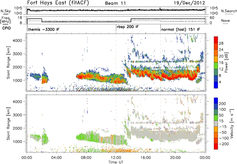Click the 'Velocity [m s⁻¹]' color bar label

pyautogui.click(x=232, y=123)
